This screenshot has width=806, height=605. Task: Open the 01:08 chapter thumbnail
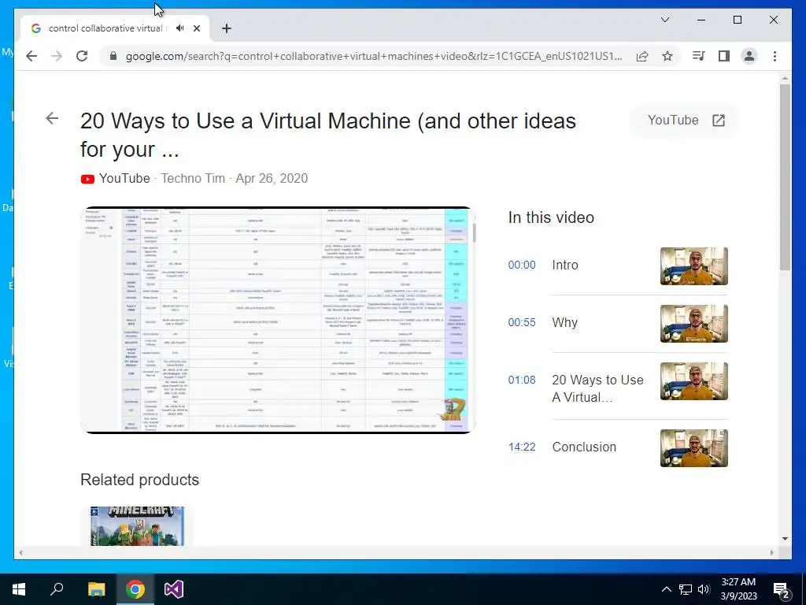coord(694,381)
